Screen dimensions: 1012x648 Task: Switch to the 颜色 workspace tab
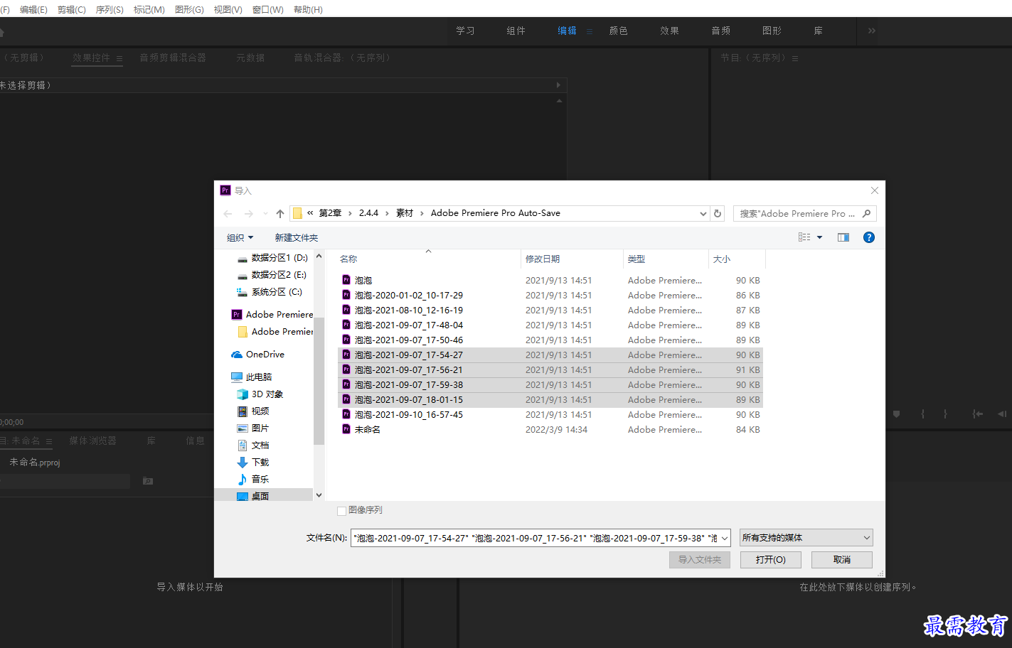point(619,31)
